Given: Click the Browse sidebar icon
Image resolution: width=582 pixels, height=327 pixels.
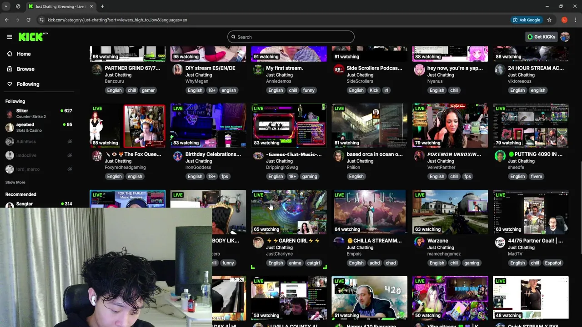Looking at the screenshot, I should 10,69.
